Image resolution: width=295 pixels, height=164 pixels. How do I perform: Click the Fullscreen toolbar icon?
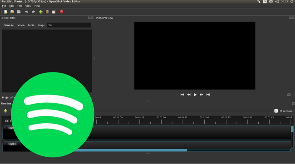click(54, 12)
